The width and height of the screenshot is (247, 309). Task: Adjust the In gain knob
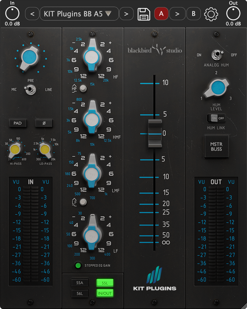(x=12, y=13)
